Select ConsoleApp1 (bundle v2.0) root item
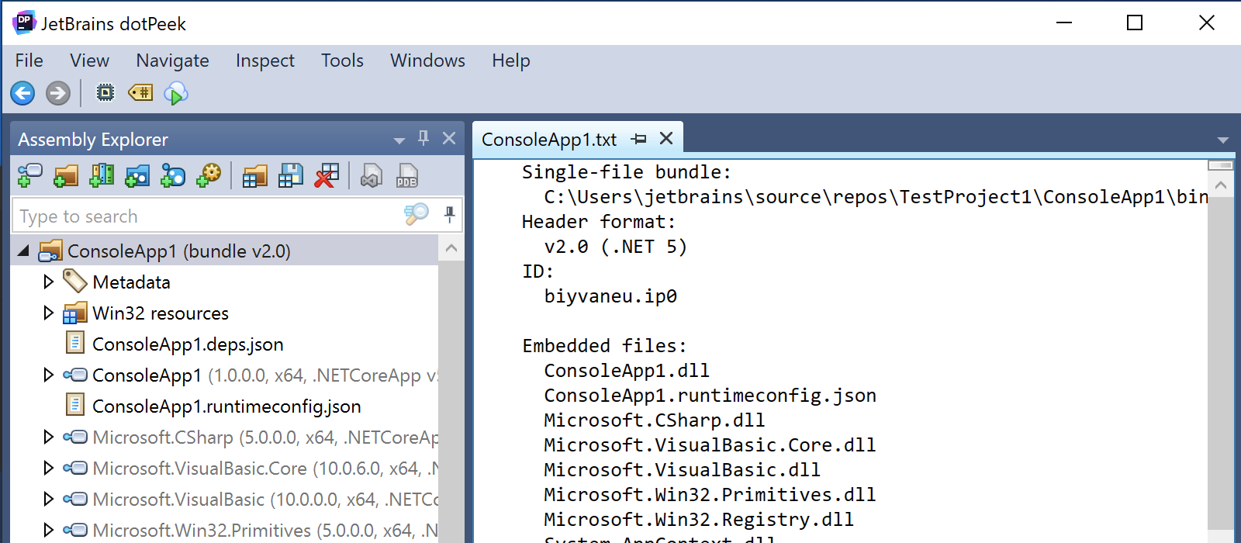 point(179,251)
